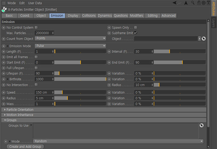Click the vertical scrollbar of attributes panel
Viewport: 217px width, 149px height.
click(208, 74)
